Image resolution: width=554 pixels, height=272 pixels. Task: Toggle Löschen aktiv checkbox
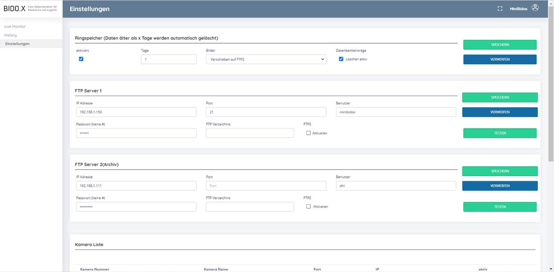341,59
